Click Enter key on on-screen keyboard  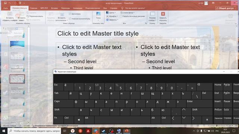[x=199, y=103]
